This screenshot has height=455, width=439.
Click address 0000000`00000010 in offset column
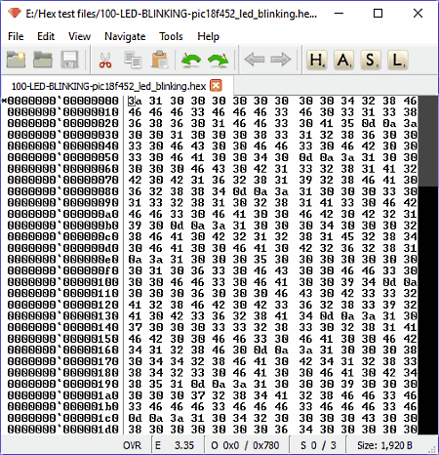pyautogui.click(x=63, y=112)
